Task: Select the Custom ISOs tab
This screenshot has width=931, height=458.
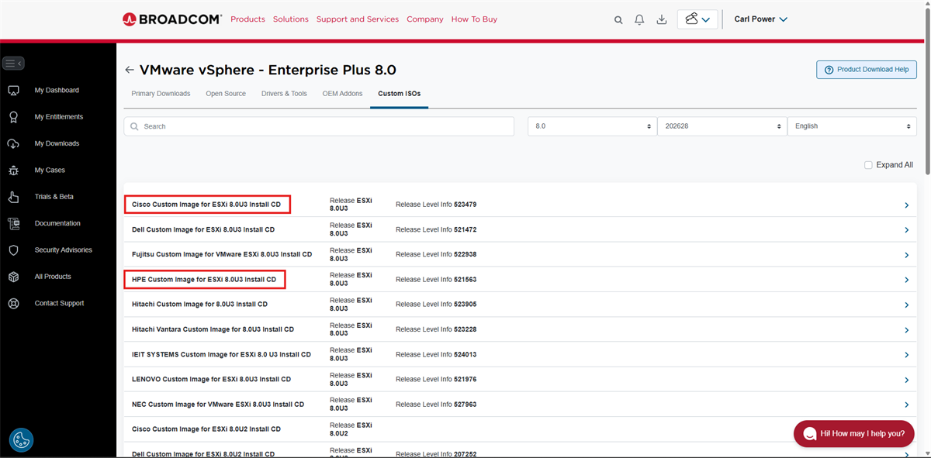Action: (400, 94)
